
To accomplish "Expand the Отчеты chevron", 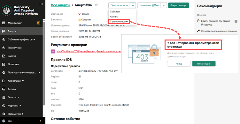I will [18, 97].
